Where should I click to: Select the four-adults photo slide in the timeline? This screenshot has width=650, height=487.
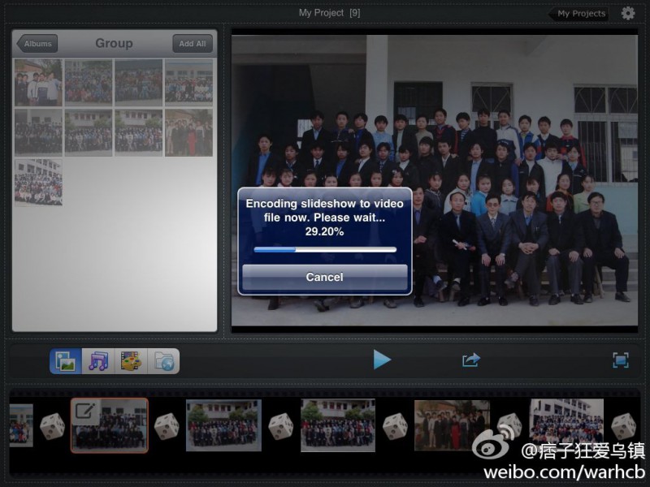coord(453,425)
